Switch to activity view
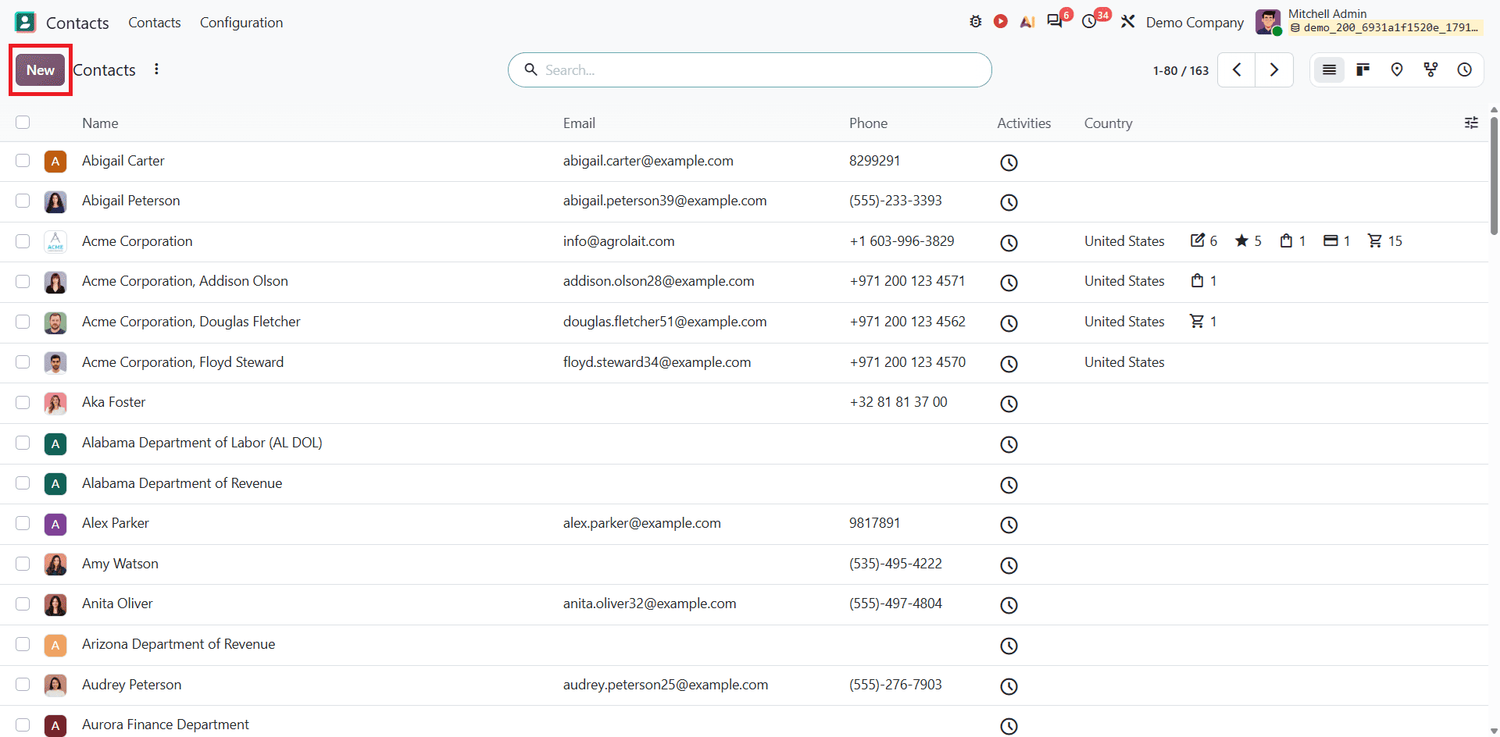The image size is (1500, 737). (1465, 70)
